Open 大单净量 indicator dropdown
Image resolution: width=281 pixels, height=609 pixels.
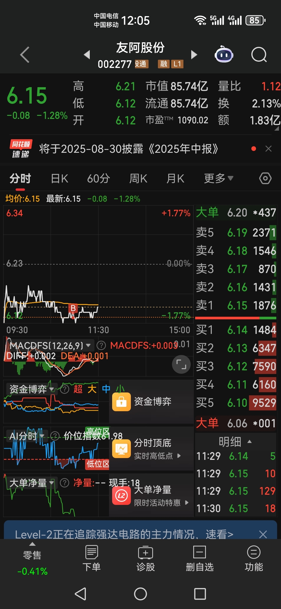point(32,483)
